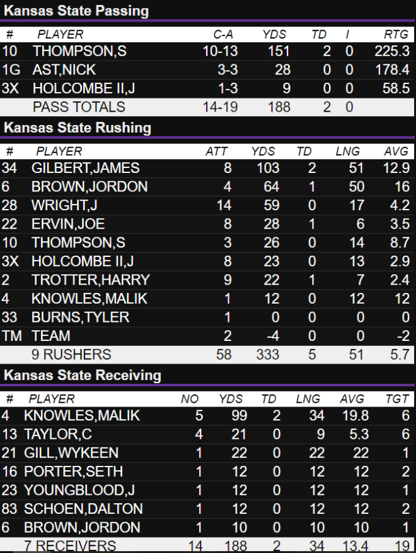Click GILBERT,JAMES in the rushing table
Viewport: 416px width, 553px height.
(x=86, y=168)
